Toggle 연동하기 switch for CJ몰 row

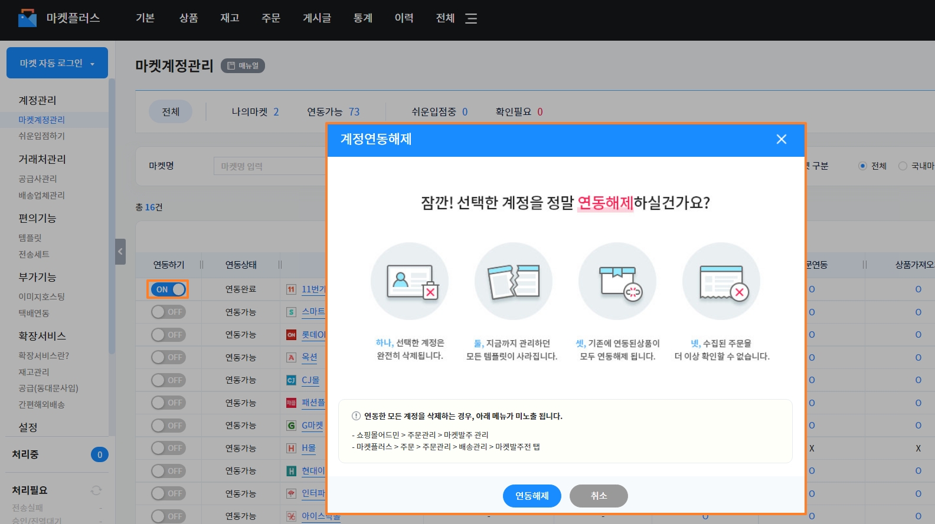pos(168,380)
